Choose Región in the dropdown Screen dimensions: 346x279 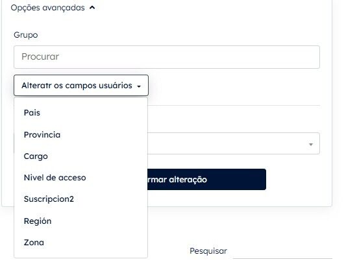38,221
